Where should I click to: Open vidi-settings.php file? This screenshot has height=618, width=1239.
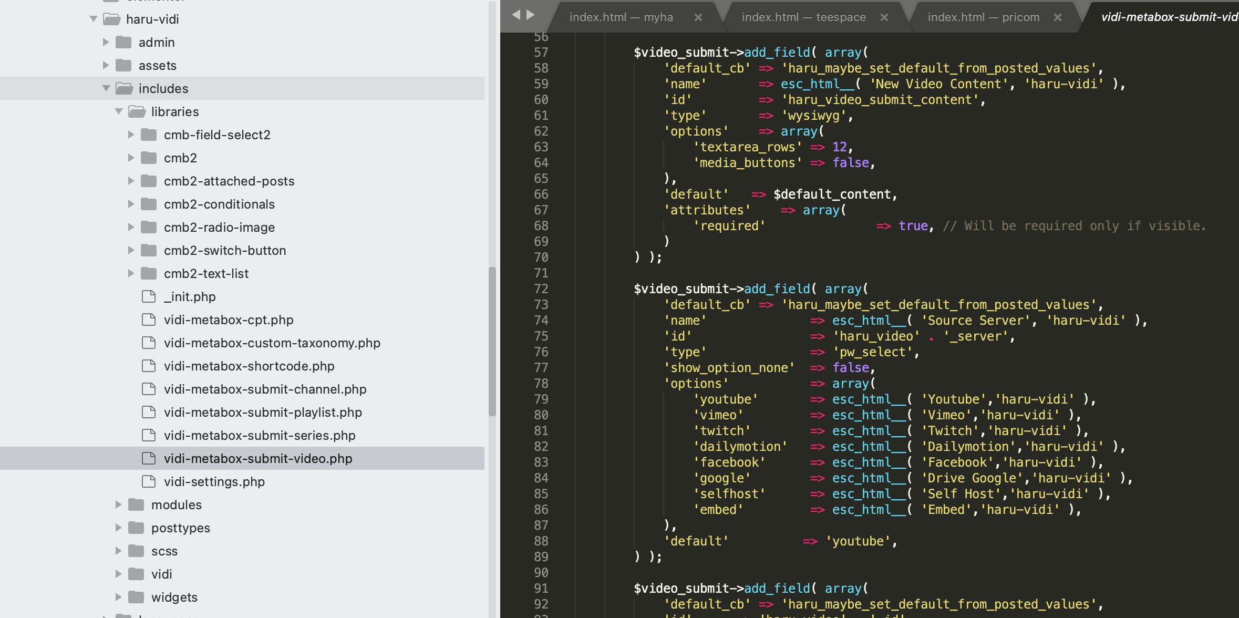[214, 481]
